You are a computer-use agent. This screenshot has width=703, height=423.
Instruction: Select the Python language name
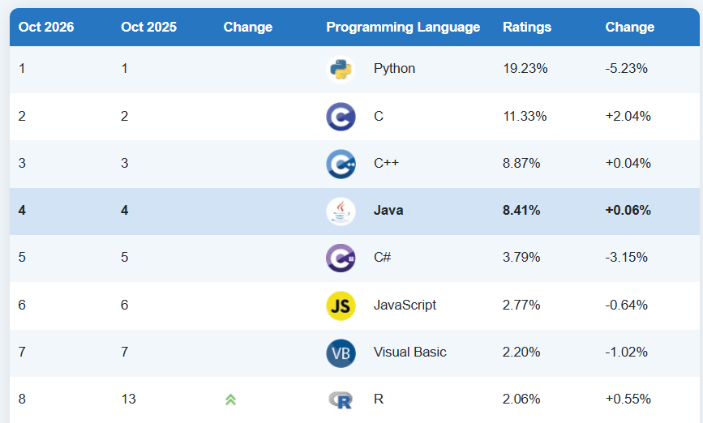click(x=395, y=69)
